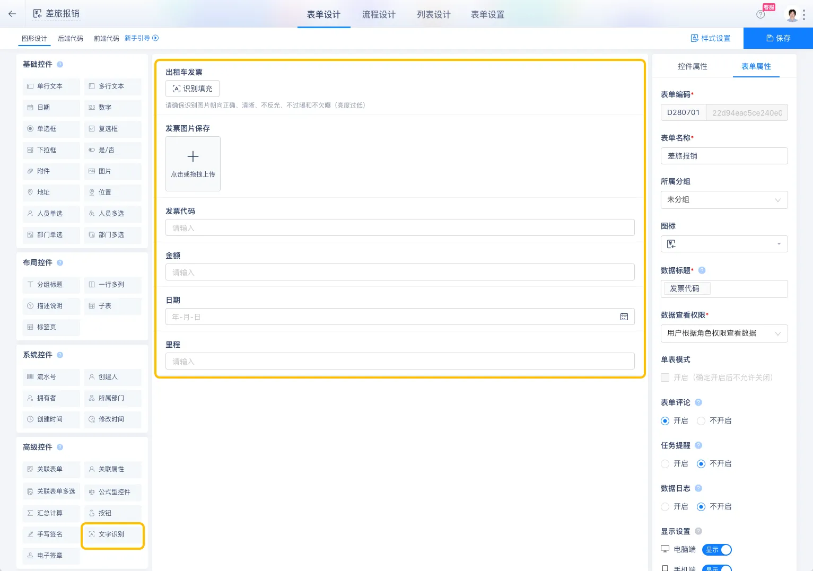The height and width of the screenshot is (571, 813).
Task: Select 不开启 for 数据日志
Action: tap(701, 507)
